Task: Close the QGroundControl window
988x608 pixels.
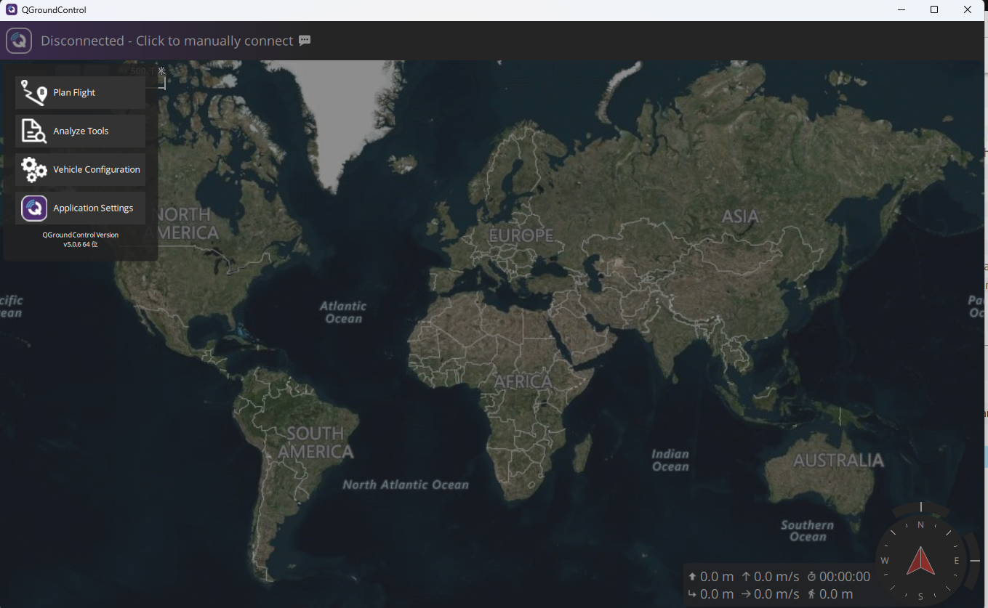Action: point(968,10)
